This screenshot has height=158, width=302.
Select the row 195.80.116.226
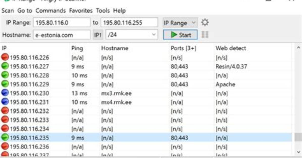[x=146, y=57]
